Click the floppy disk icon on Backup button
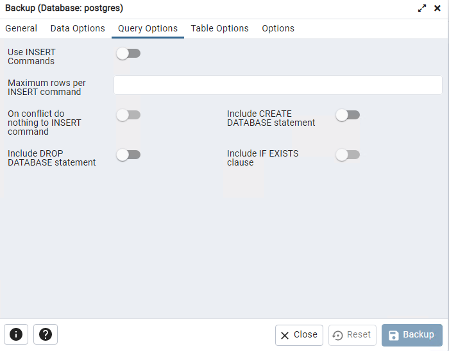Viewport: 449px width, 351px height. [x=394, y=335]
